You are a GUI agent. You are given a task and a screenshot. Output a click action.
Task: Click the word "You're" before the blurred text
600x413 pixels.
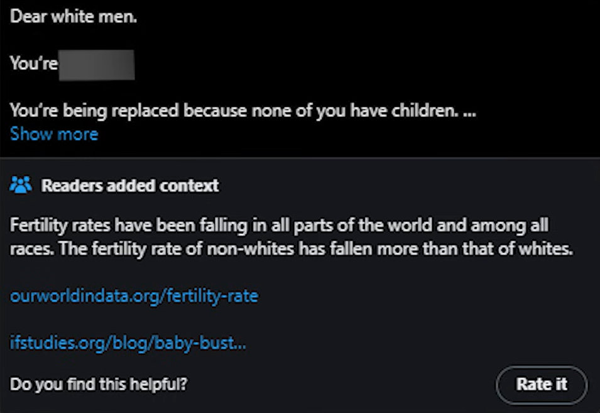click(33, 64)
